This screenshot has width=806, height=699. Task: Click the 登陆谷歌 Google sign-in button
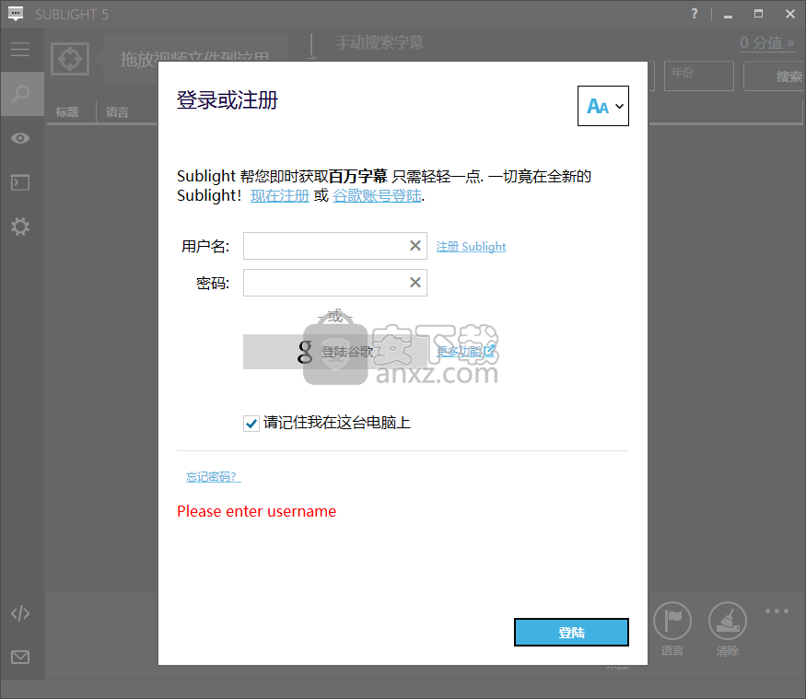coord(335,352)
